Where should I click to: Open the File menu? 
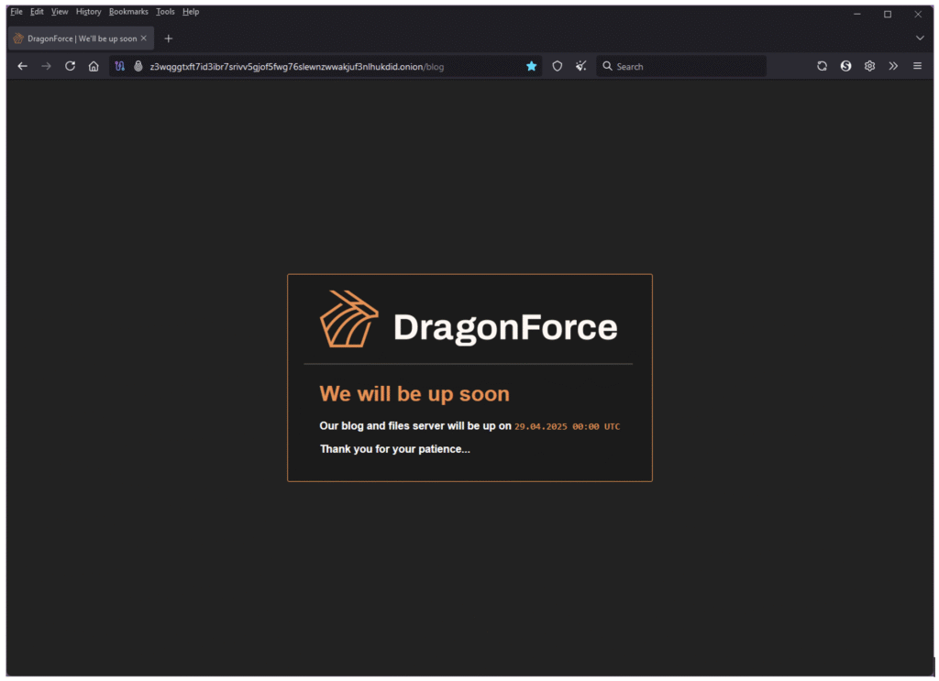coord(17,11)
